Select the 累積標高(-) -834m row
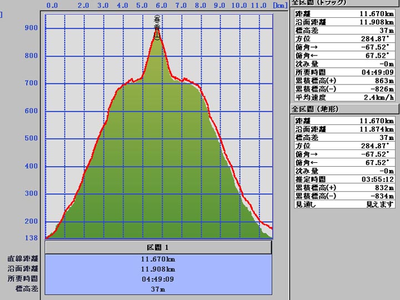The height and width of the screenshot is (300, 400). click(343, 196)
